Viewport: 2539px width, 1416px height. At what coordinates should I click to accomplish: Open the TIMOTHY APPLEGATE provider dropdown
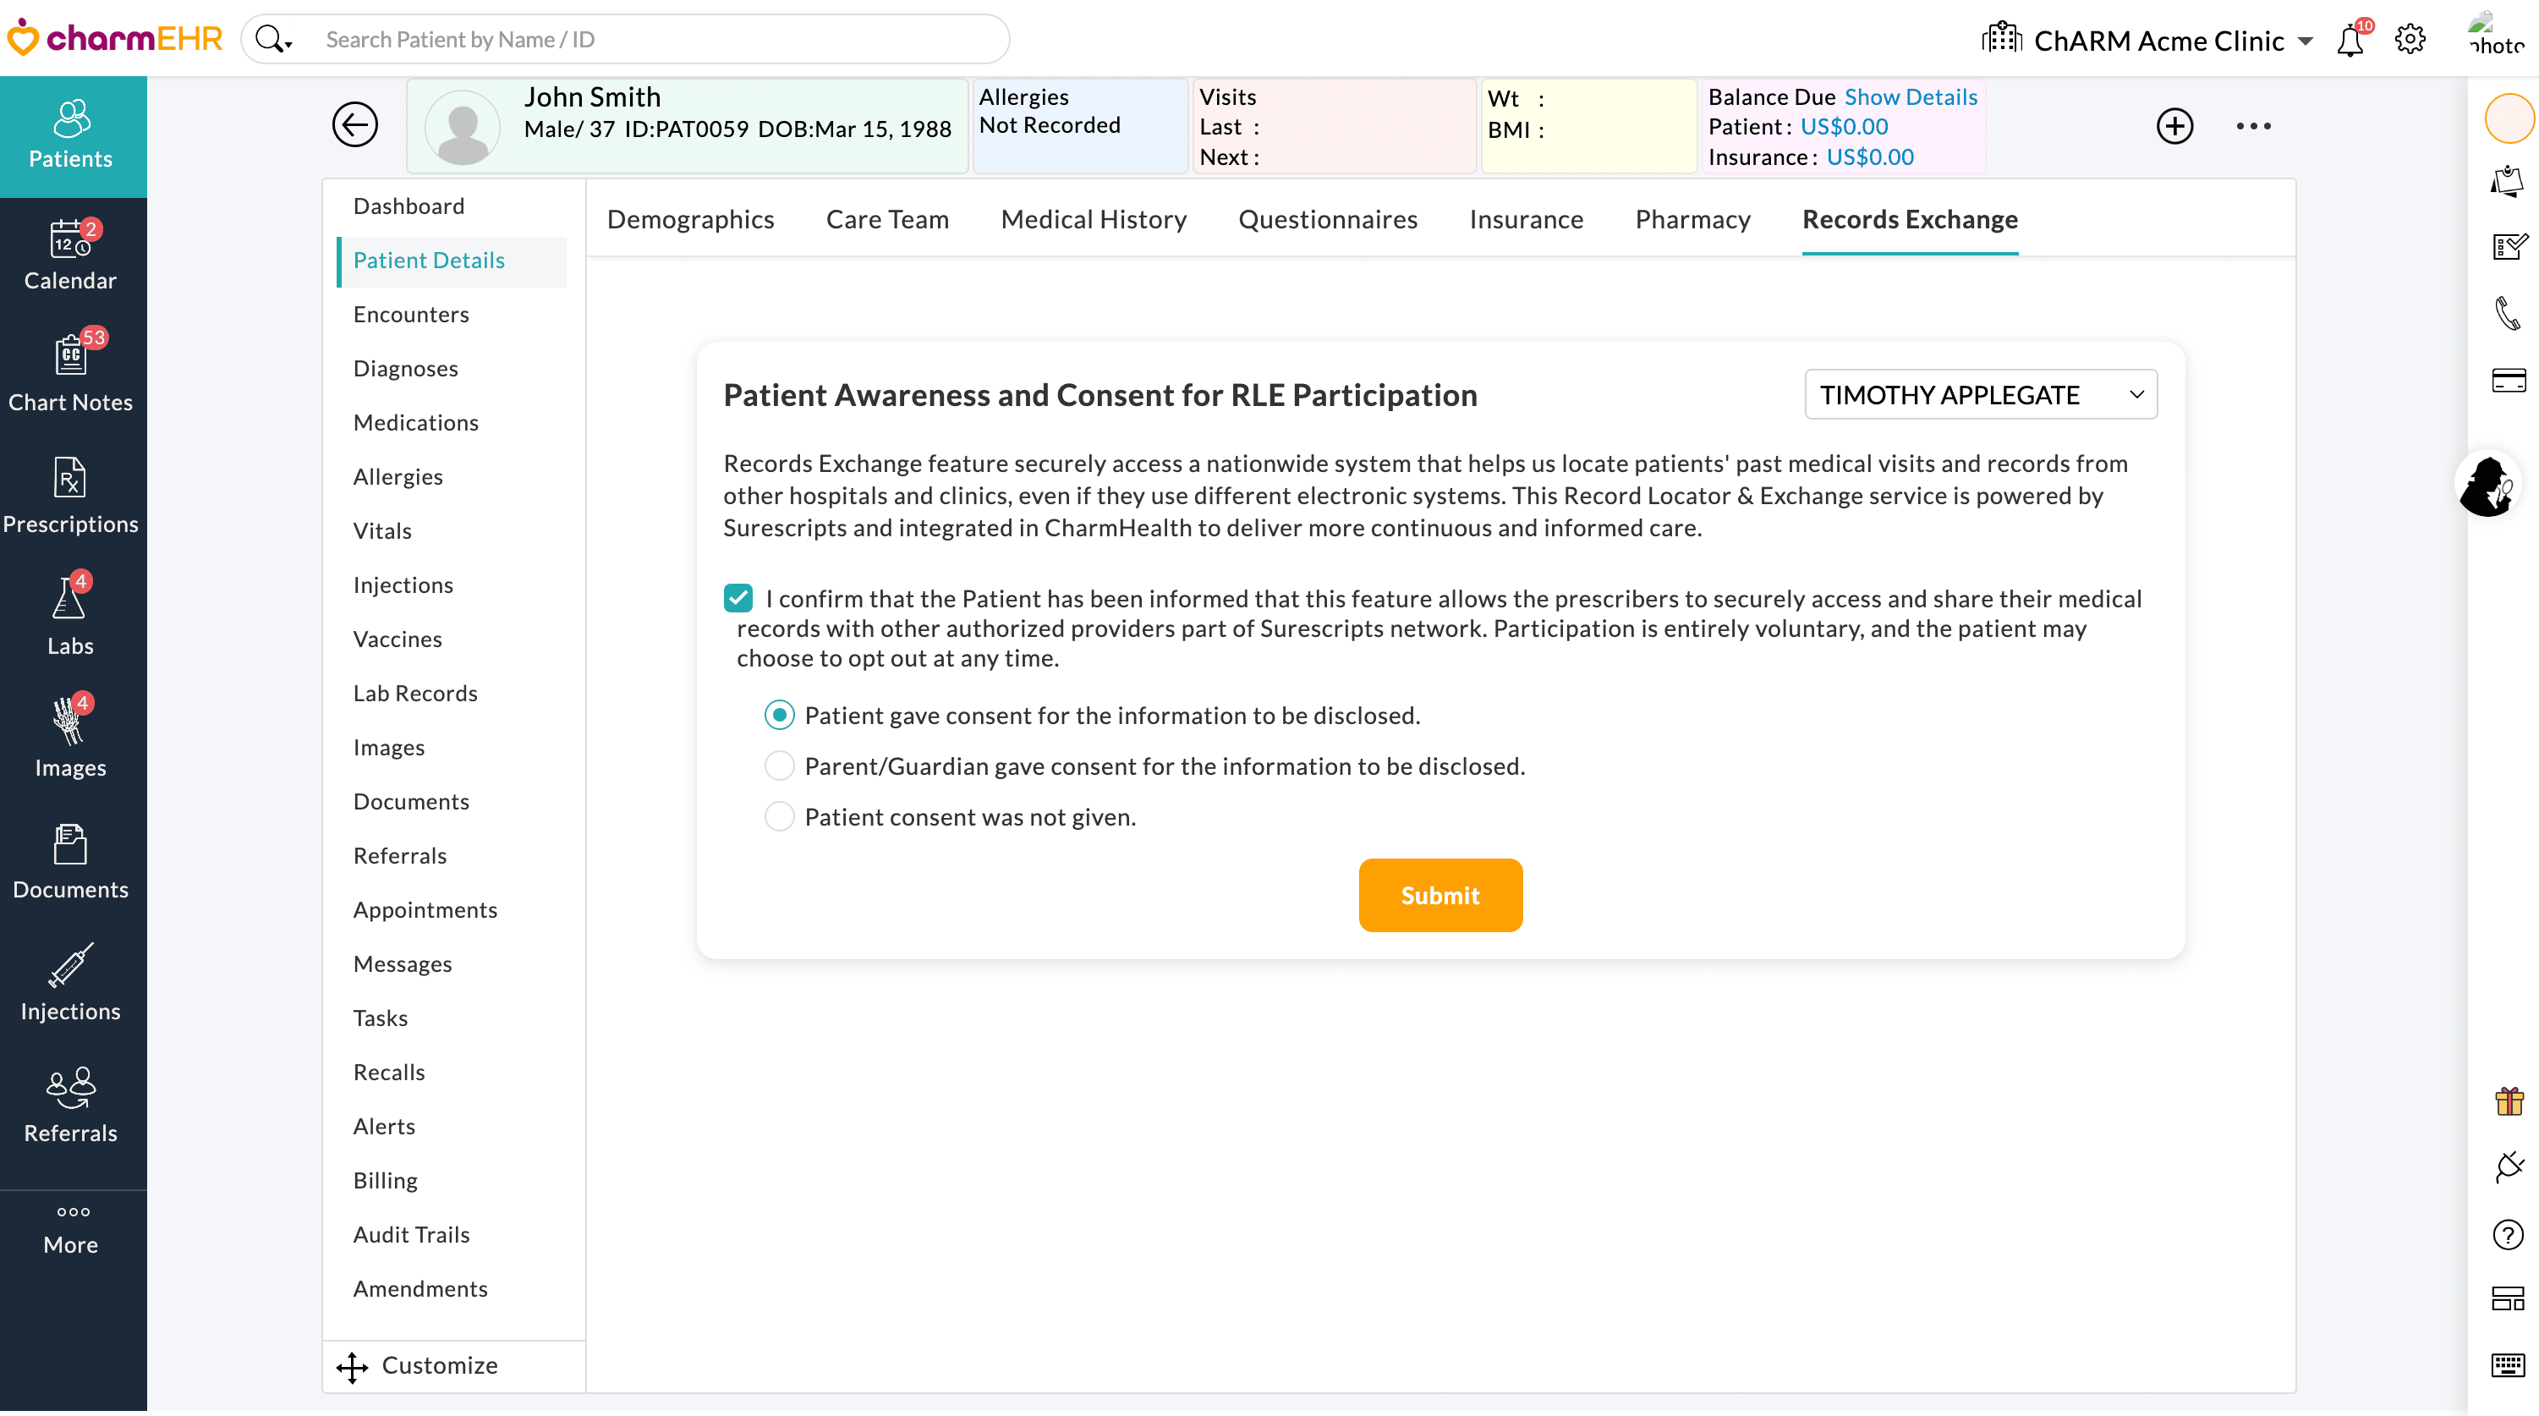1979,393
